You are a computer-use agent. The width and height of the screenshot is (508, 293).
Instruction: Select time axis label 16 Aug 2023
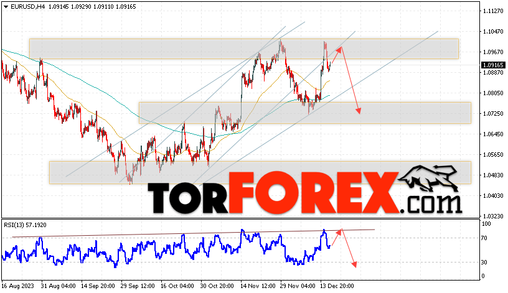18,286
